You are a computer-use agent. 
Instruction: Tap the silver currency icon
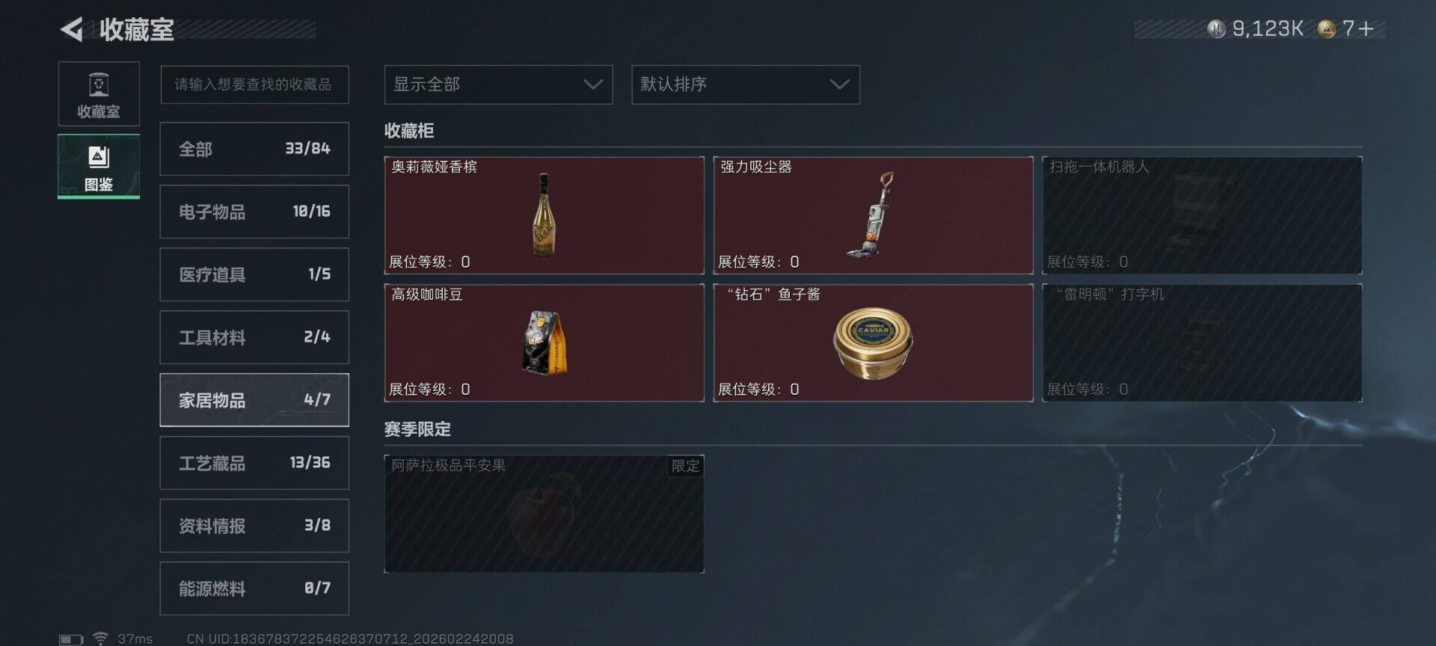1216,29
